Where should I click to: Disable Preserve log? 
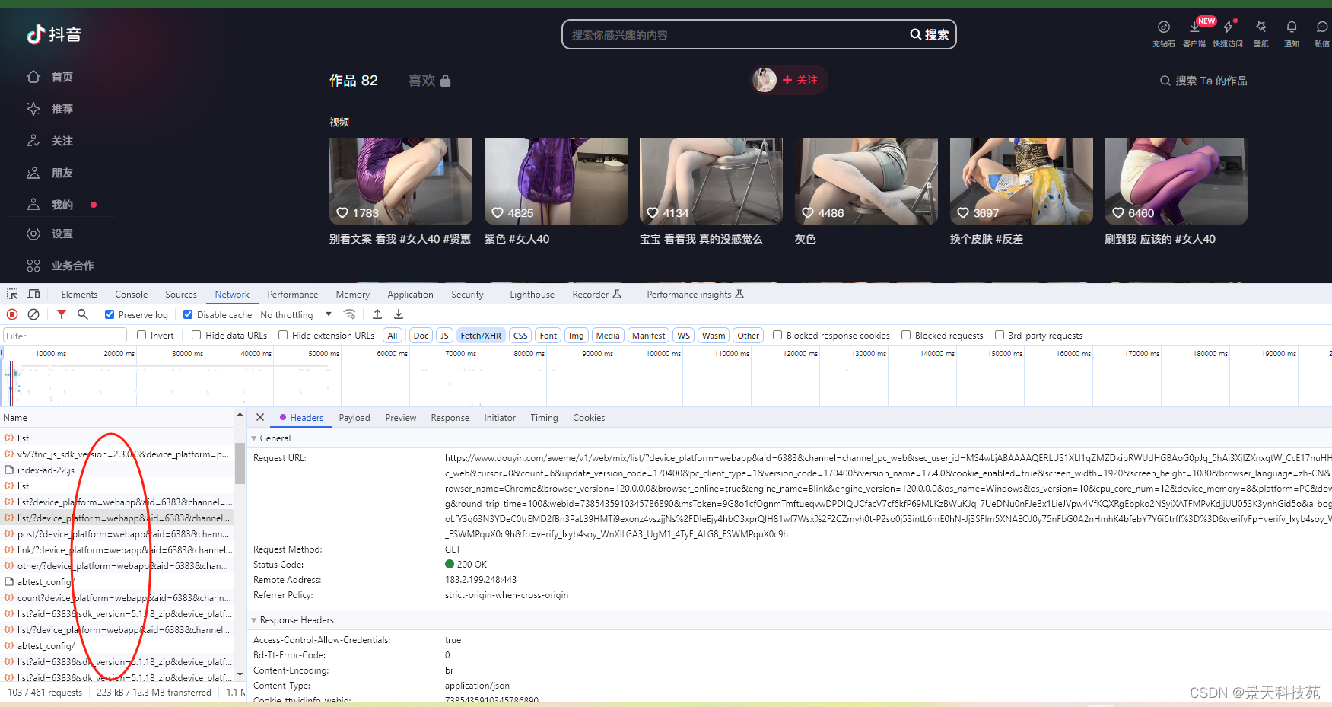click(110, 314)
